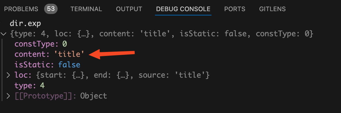The image size is (341, 113).
Task: Click the 'title' string value of content
Action: point(69,54)
